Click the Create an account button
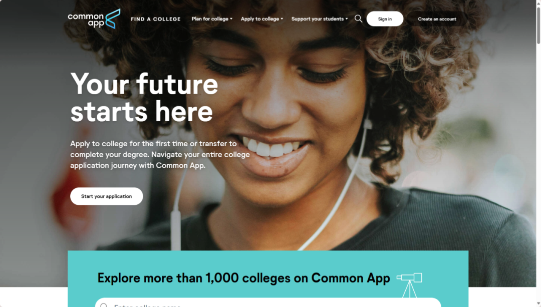The height and width of the screenshot is (307, 541). pos(437,19)
